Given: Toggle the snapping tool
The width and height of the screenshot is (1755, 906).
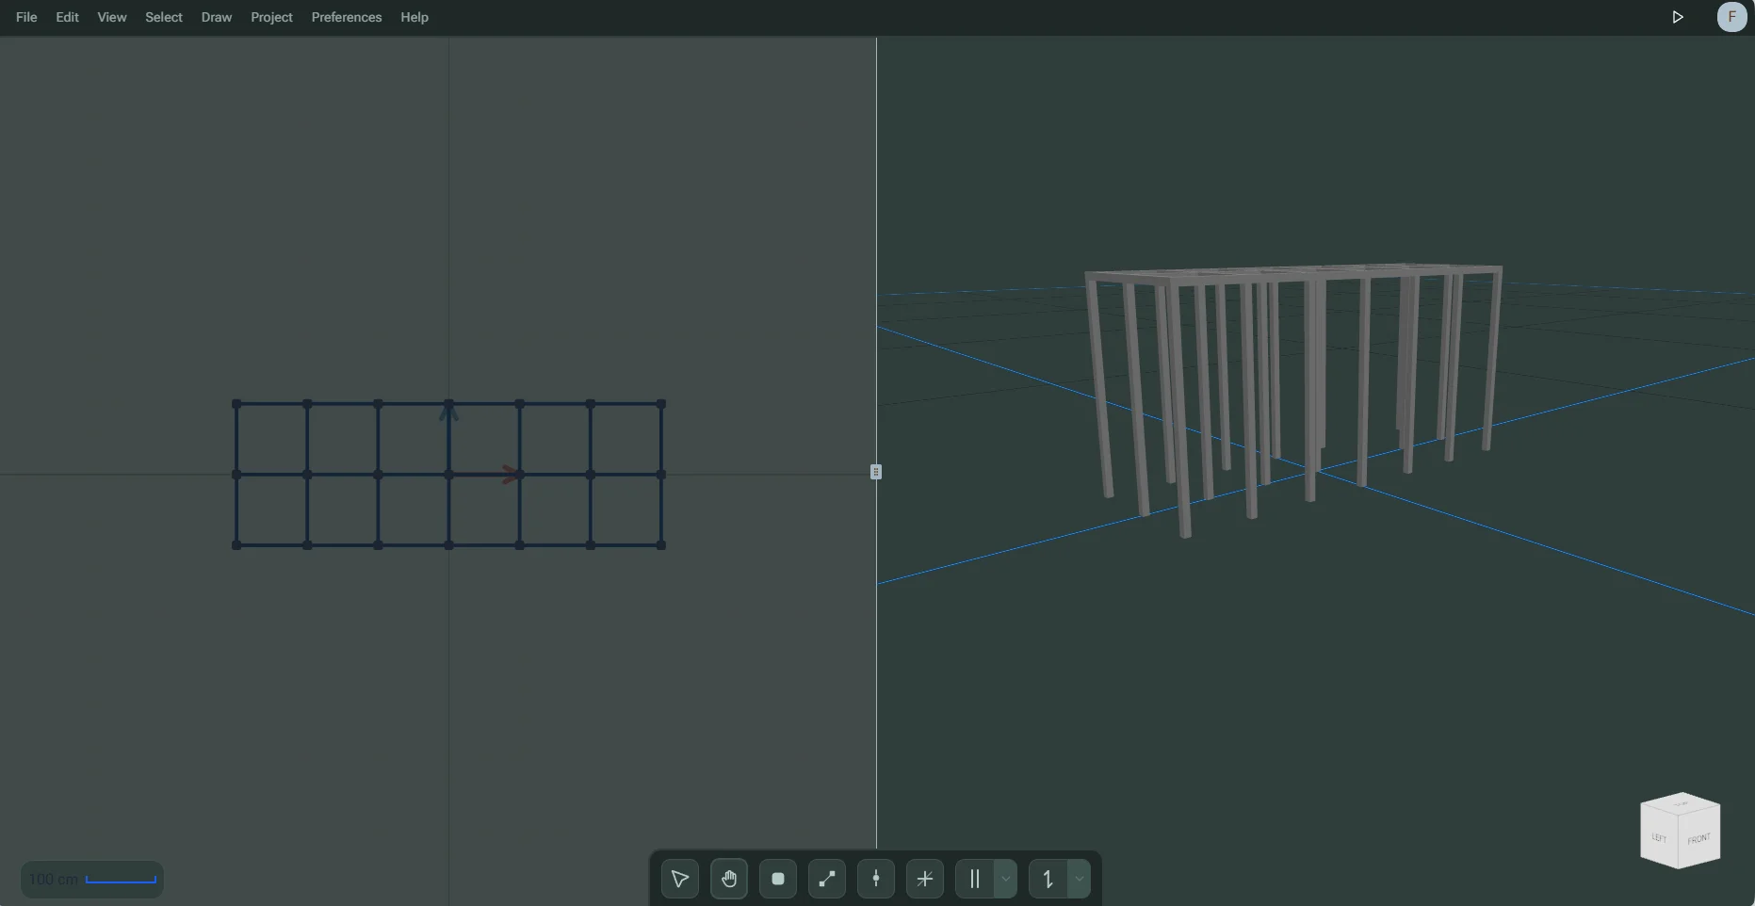Looking at the screenshot, I should (x=924, y=878).
